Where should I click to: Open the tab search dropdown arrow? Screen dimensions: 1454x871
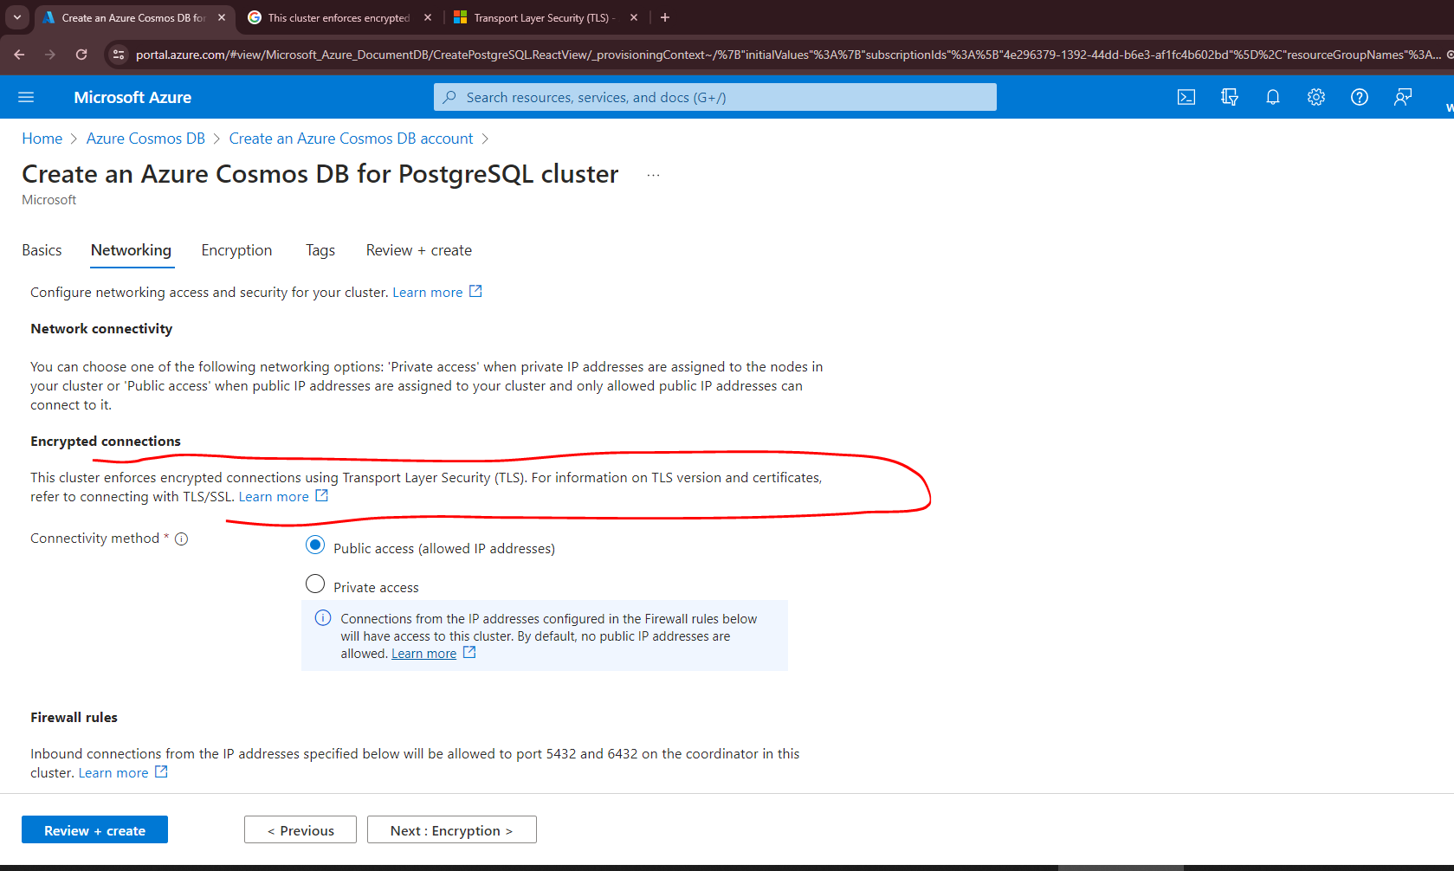point(17,17)
